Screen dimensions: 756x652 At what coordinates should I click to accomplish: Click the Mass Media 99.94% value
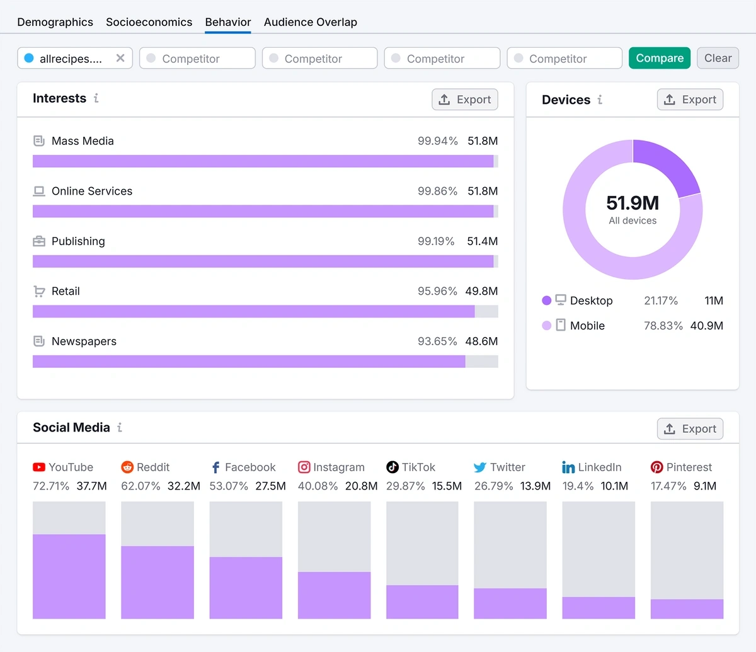(x=438, y=140)
